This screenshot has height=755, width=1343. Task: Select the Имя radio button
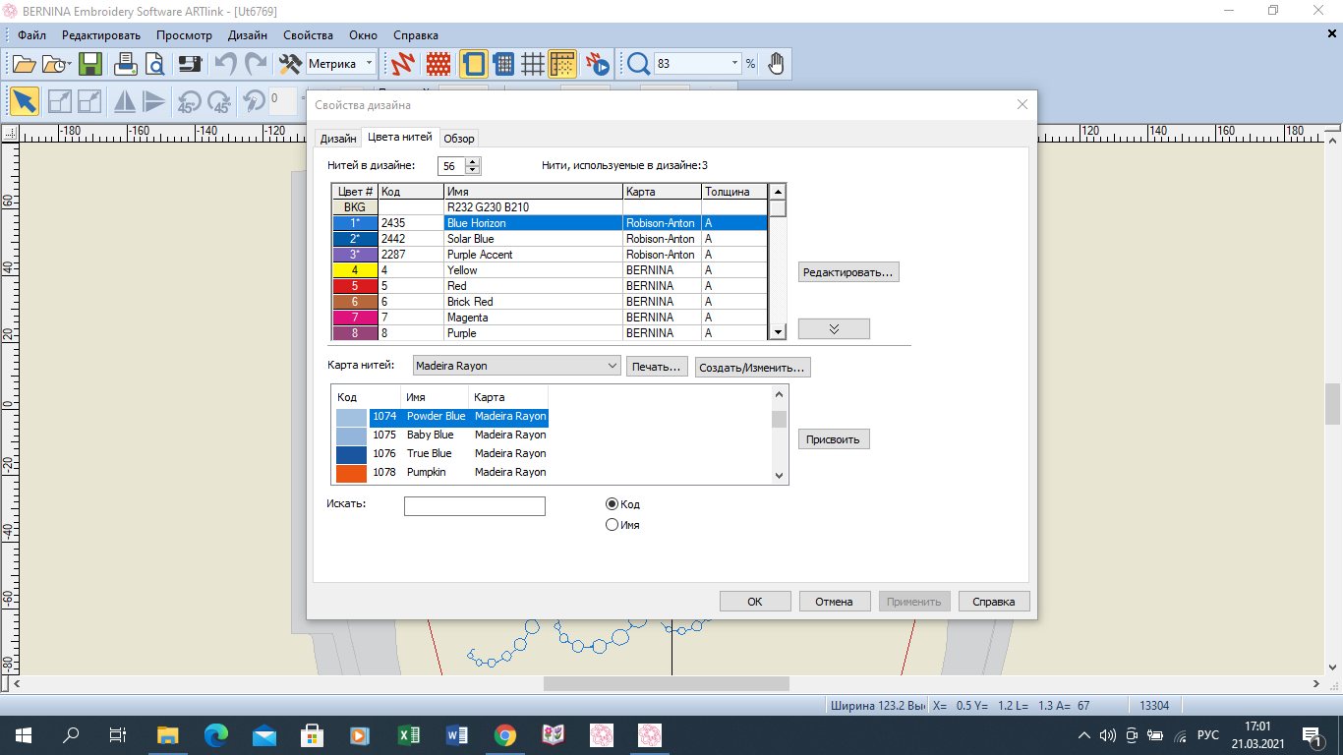(613, 525)
